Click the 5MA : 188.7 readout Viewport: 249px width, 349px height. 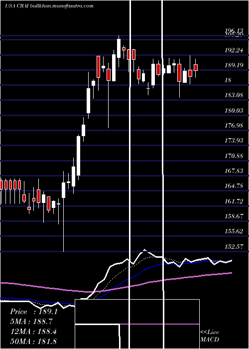32,322
